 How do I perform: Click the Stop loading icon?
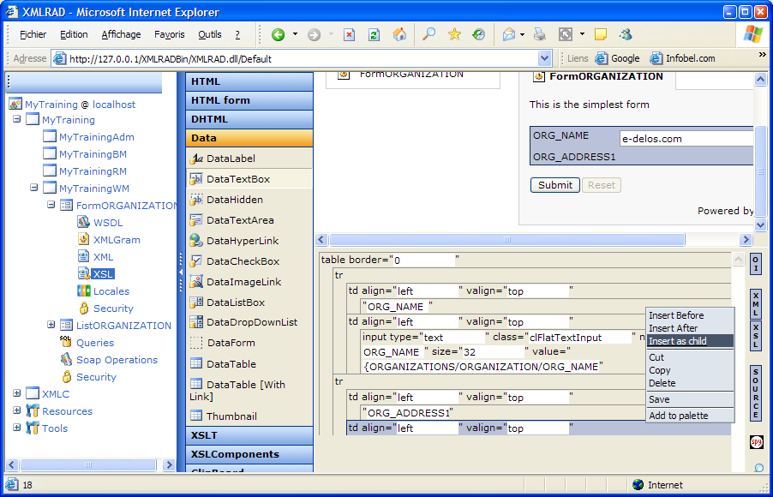coord(349,35)
